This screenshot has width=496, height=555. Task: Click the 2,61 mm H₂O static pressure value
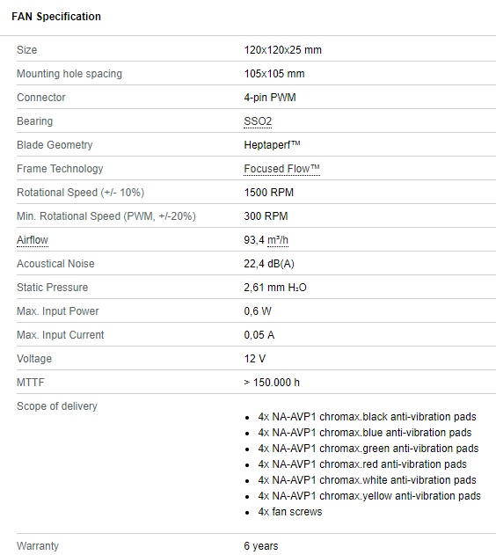(x=275, y=288)
